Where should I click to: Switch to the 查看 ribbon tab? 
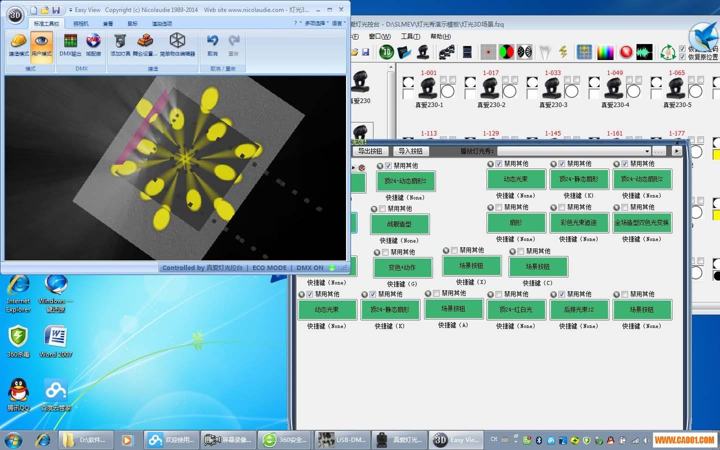108,23
